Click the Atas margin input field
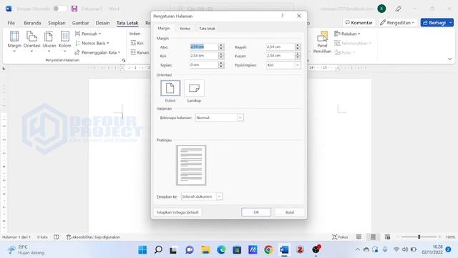This screenshot has width=458, height=258. [x=203, y=47]
